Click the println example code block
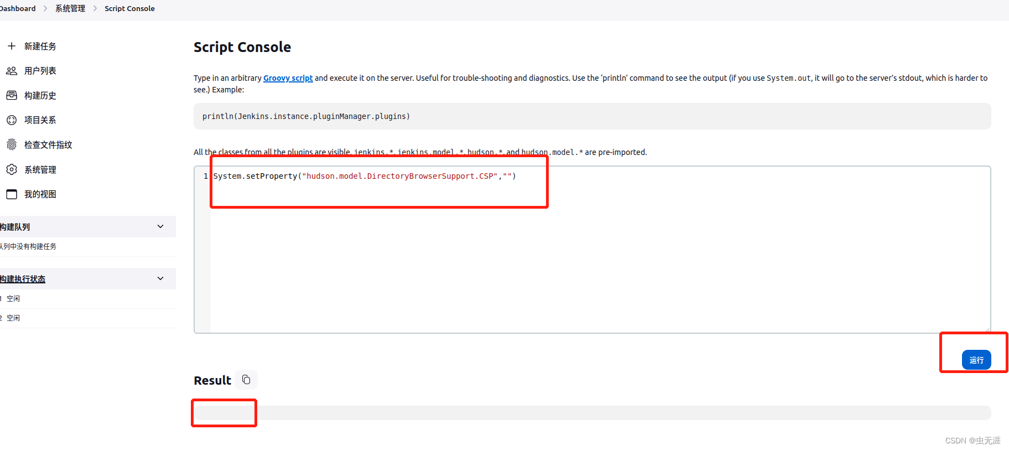The width and height of the screenshot is (1009, 450). coord(592,116)
